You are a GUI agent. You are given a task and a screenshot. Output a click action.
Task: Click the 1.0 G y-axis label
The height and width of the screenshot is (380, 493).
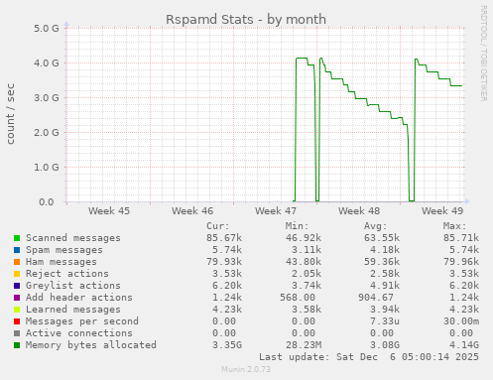47,168
